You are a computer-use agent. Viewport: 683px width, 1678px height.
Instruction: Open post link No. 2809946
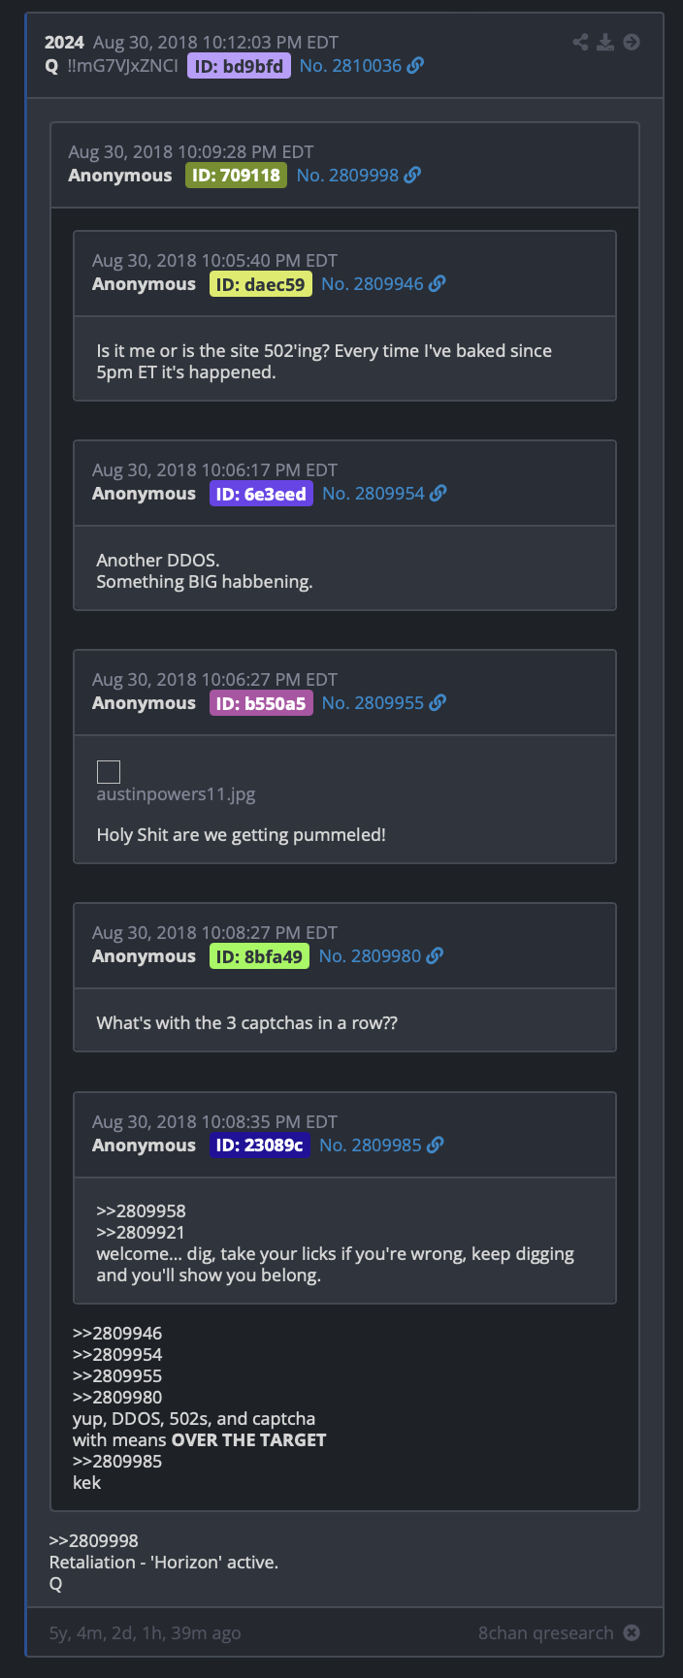pos(373,283)
